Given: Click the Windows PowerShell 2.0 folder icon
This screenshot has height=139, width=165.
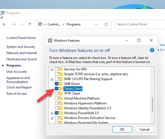Looking at the screenshot, I should point(60,113).
